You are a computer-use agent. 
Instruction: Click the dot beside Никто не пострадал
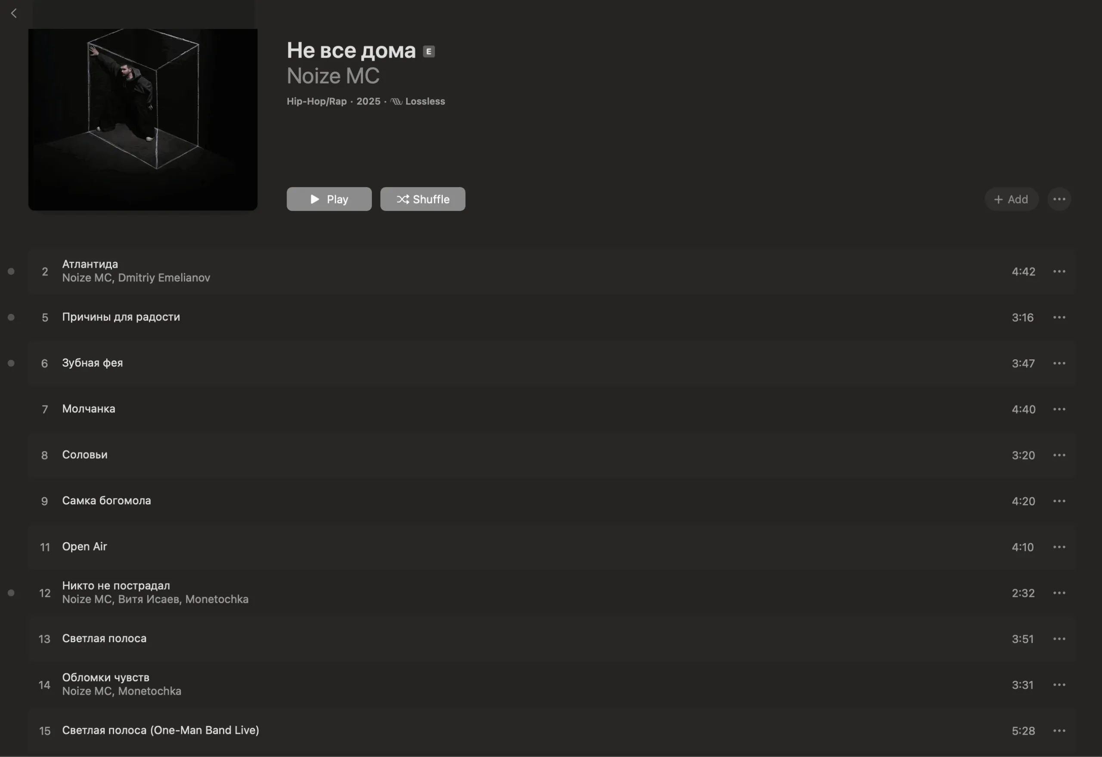[11, 593]
